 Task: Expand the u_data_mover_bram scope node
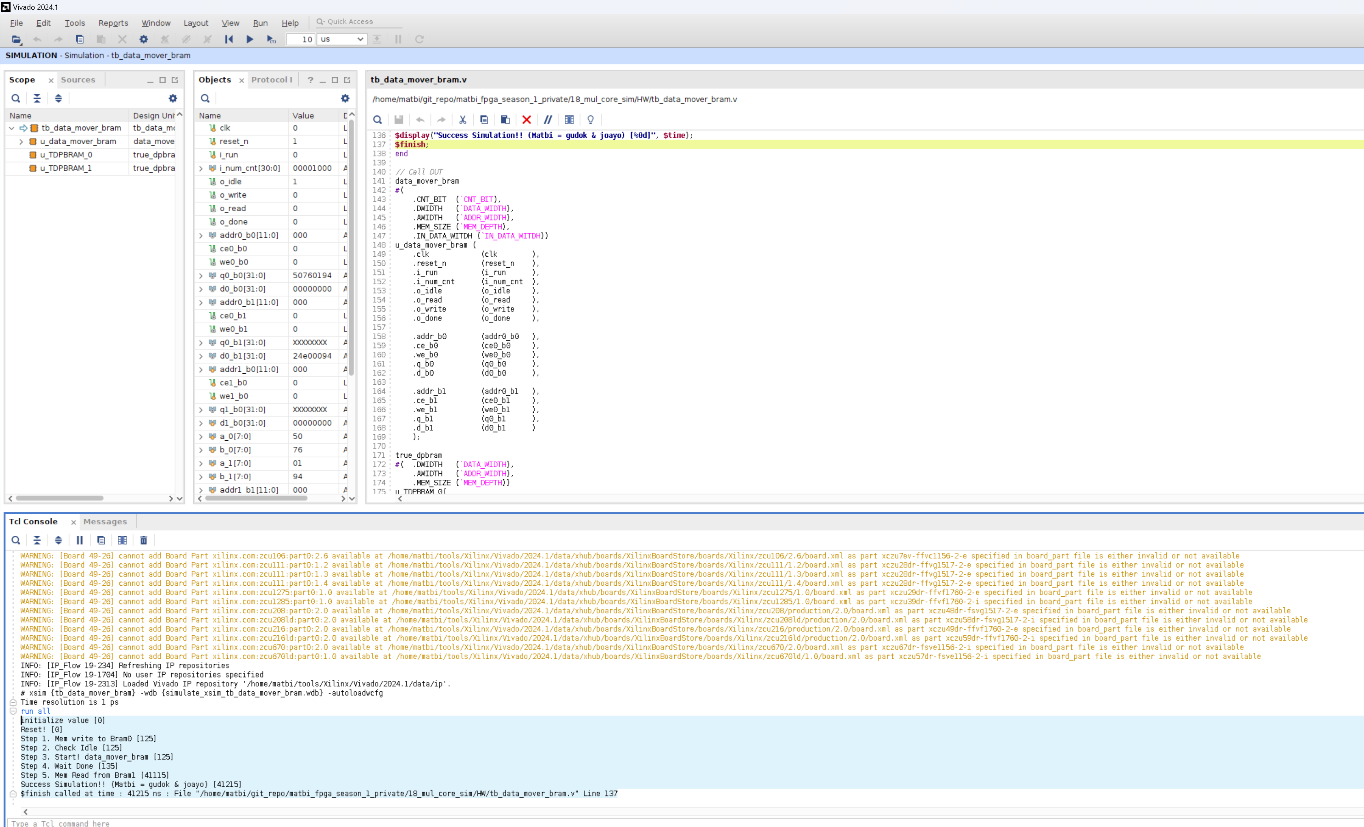point(21,141)
